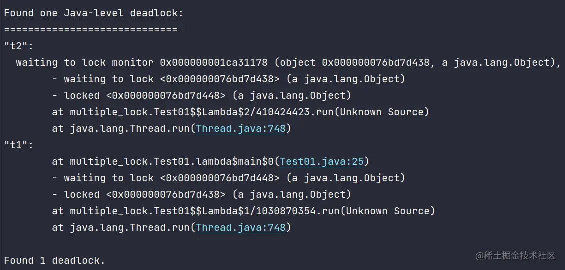Click t1's "waiting to lock <0x000000076bd7d448>" line
Viewport: 565px width, 270px height.
(228, 178)
